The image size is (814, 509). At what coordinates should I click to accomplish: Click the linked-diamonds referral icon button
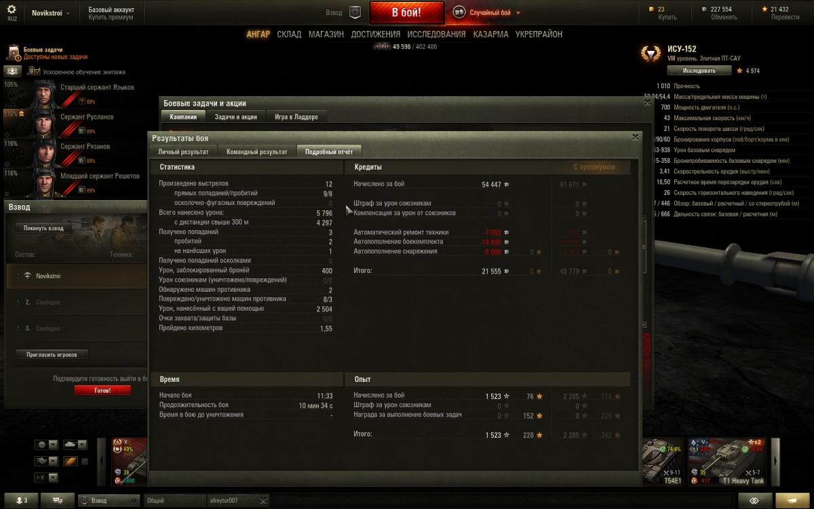coord(754,500)
